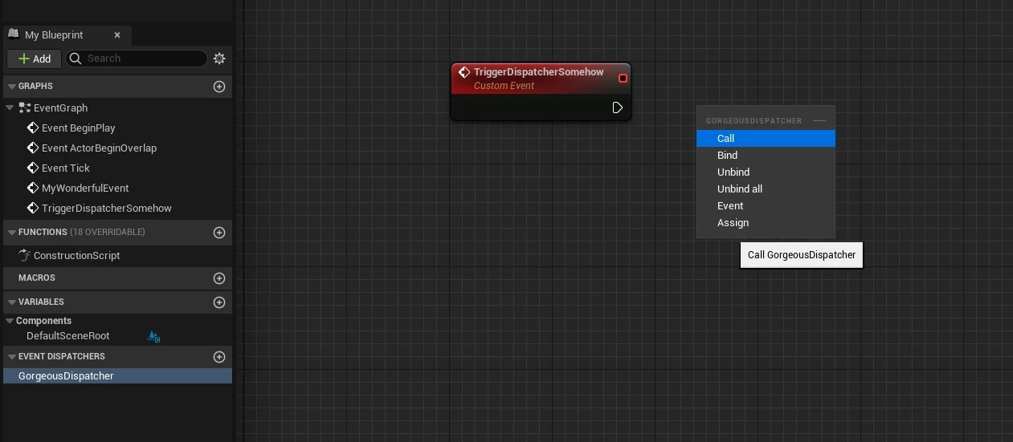Click the DefaultSceneRoot component type icon
Viewport: 1013px width, 442px height.
click(153, 337)
